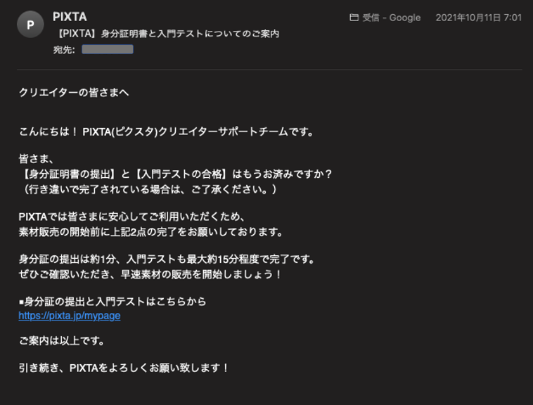Select the redacted recipient address after 宛先:
The height and width of the screenshot is (405, 533).
108,50
